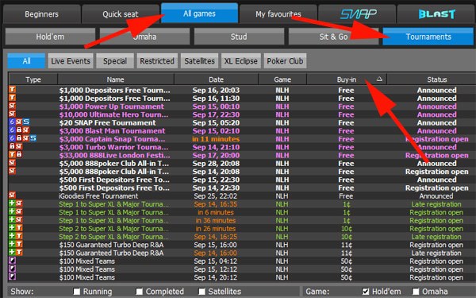Sort tournaments by Name column header
Viewport: 476px width, 298px height.
pos(116,79)
